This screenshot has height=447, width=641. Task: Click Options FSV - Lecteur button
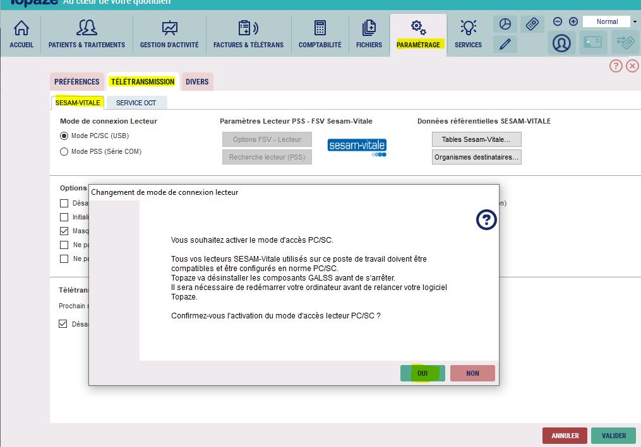(x=267, y=139)
